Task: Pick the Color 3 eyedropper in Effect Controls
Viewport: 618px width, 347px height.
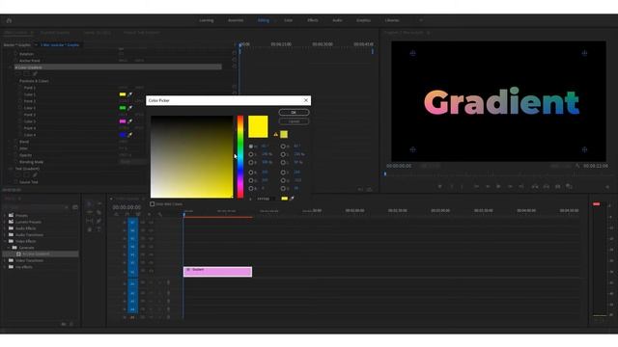Action: pos(130,121)
